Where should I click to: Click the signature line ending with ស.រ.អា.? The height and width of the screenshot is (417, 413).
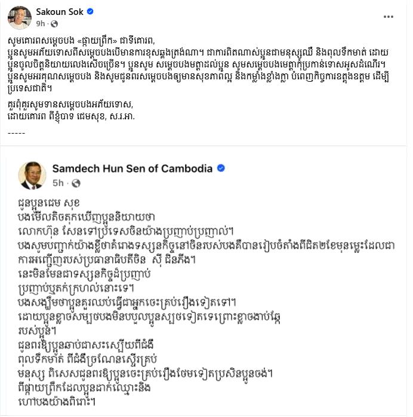(x=71, y=116)
